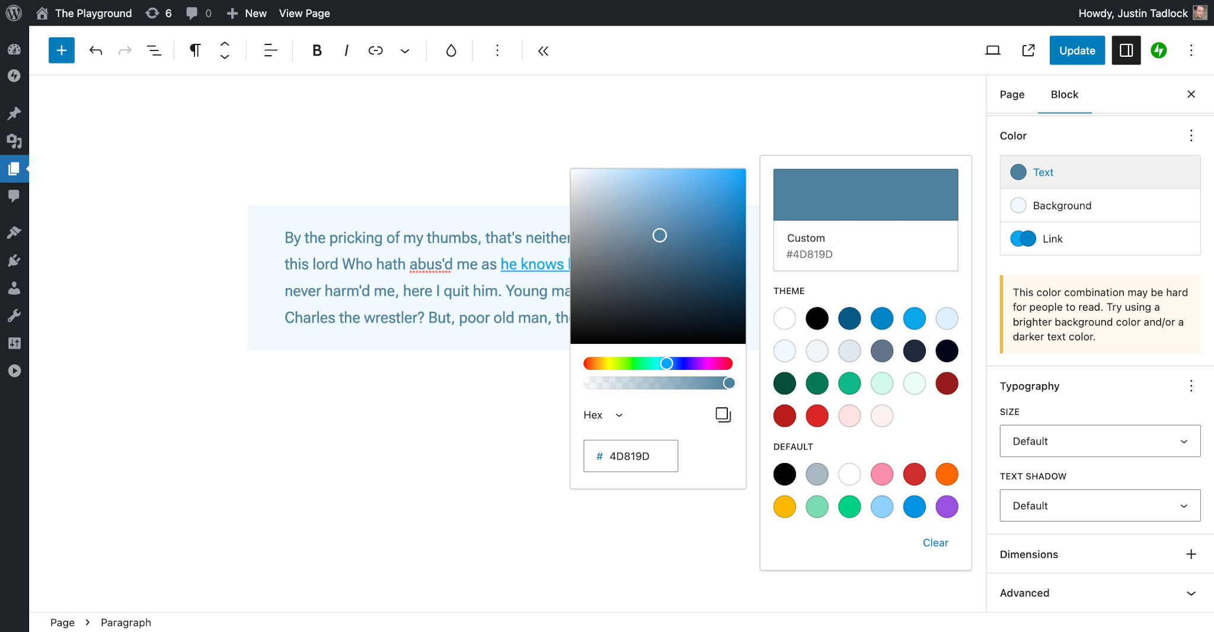The width and height of the screenshot is (1214, 632).
Task: Clear the selected color
Action: pyautogui.click(x=935, y=542)
